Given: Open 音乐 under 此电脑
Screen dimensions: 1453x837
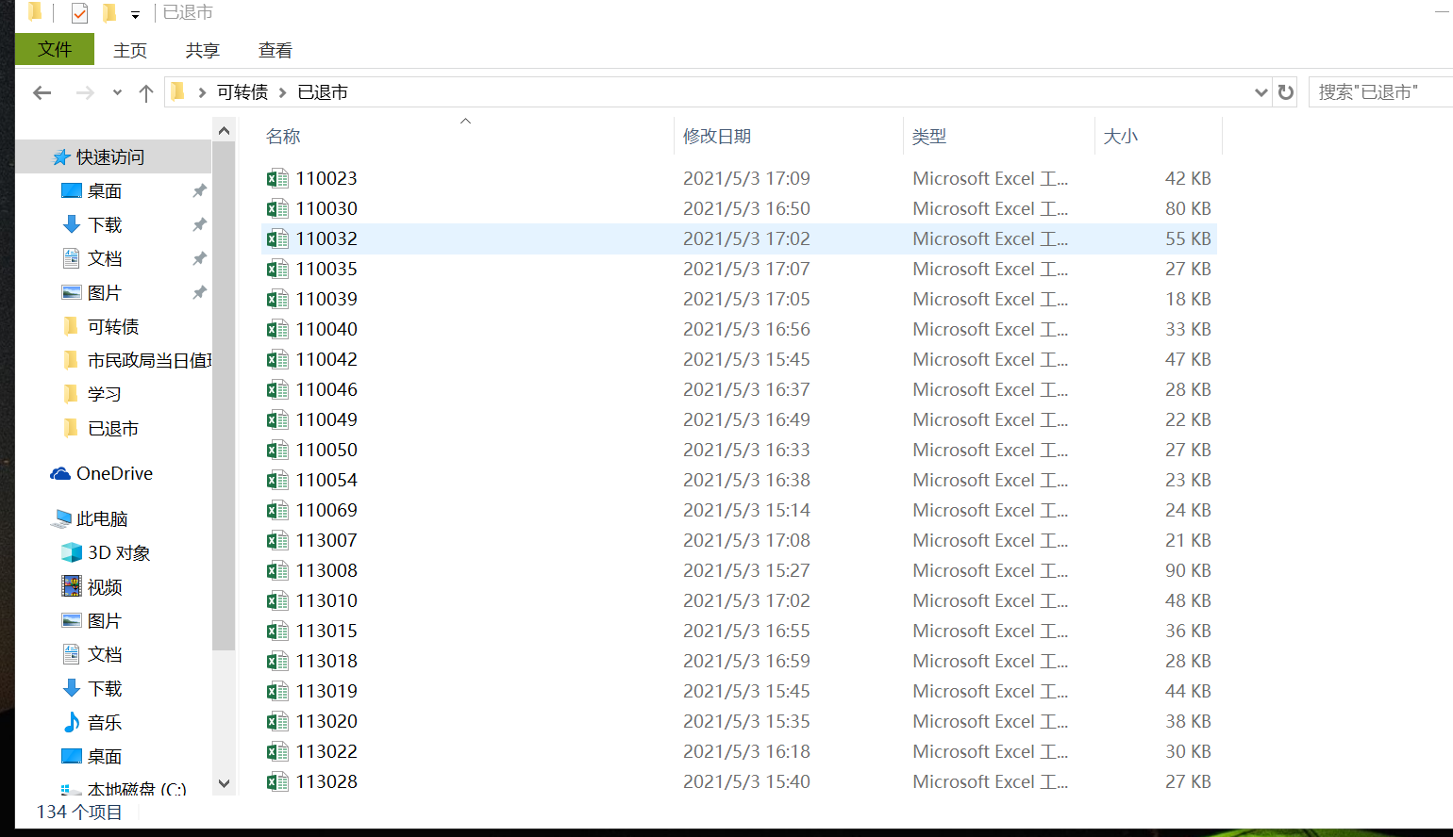Looking at the screenshot, I should coord(104,723).
